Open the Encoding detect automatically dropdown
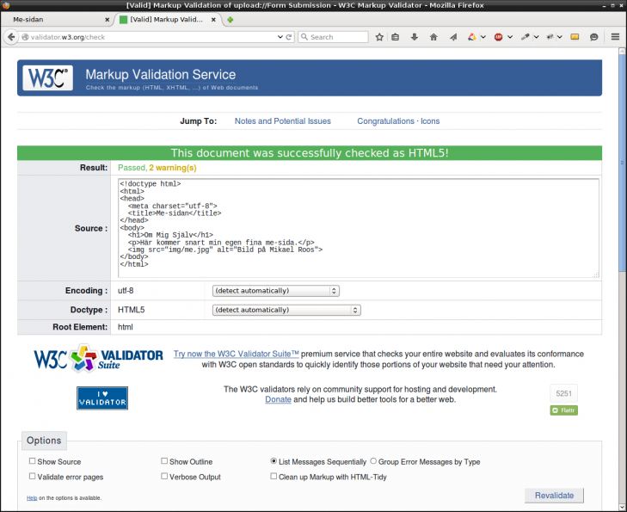Screen dimensions: 627x512 [x=276, y=291]
